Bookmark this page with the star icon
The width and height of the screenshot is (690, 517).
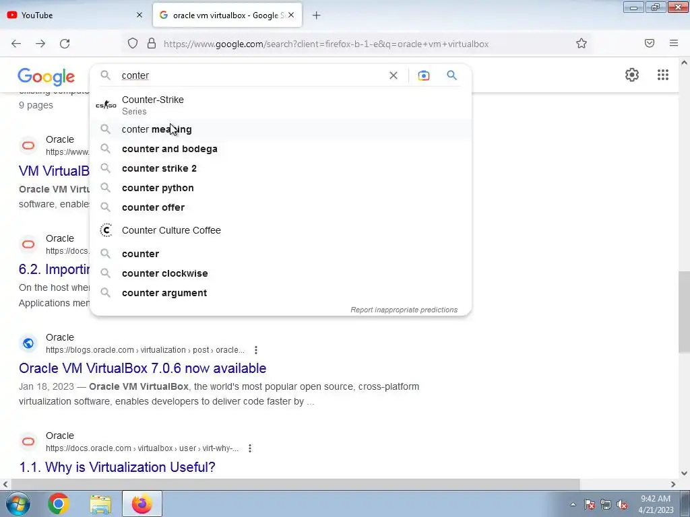582,44
